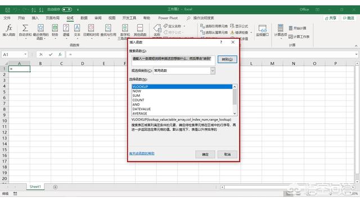Switch to the Power Pivot ribbon tab
Image resolution: width=360 pixels, height=202 pixels.
[x=168, y=18]
